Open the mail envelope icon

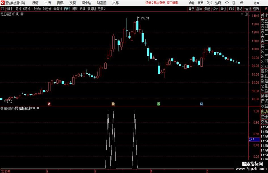click(x=242, y=3)
